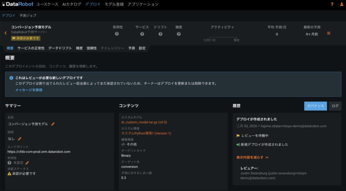Click the warning triangle by 承認が必要です

[9, 173]
